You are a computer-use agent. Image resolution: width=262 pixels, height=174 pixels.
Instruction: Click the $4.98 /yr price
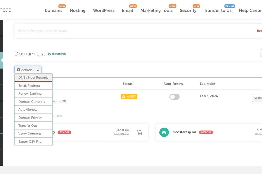click(122, 130)
